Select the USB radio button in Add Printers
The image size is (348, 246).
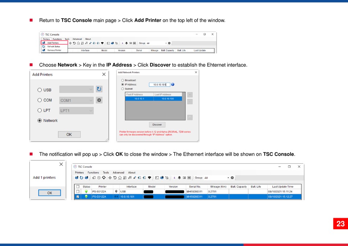[40, 90]
